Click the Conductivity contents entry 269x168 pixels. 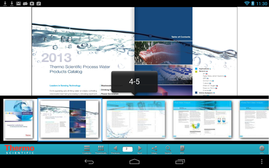[208, 81]
